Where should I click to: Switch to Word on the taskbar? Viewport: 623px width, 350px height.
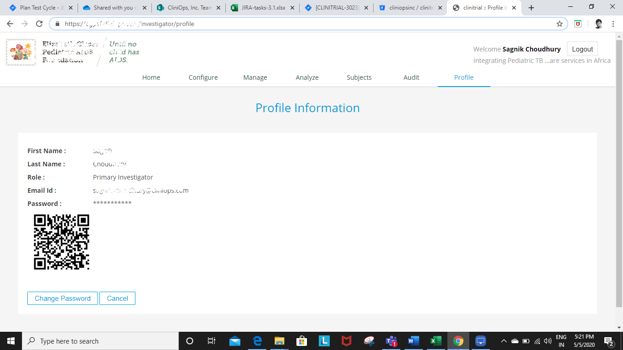click(414, 341)
